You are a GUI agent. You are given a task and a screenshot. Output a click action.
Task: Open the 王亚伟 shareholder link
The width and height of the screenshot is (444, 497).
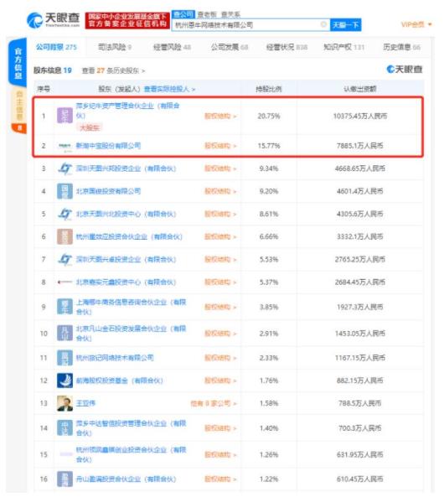[85, 403]
